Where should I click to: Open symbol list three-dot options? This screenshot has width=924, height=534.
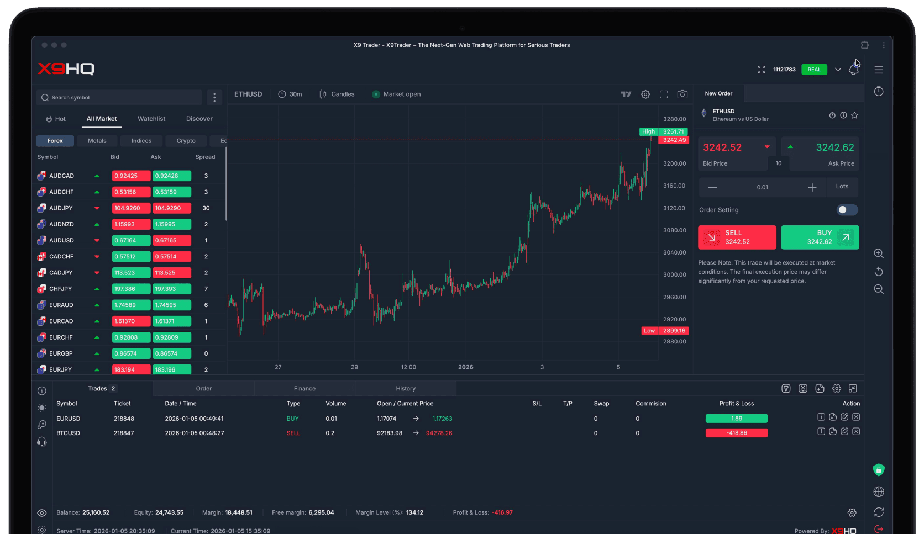coord(214,98)
